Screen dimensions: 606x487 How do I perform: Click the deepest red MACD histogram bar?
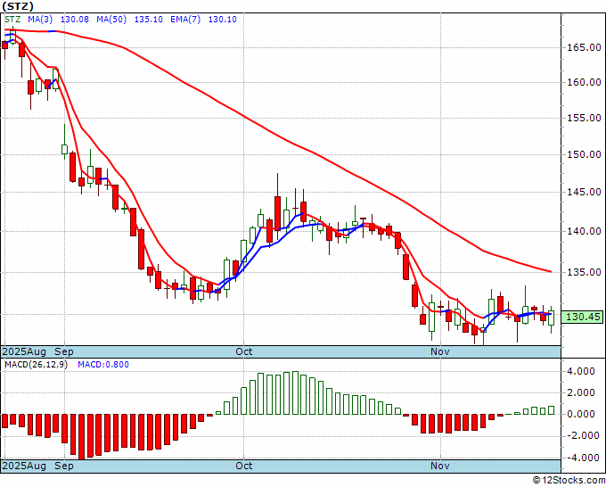click(82, 436)
